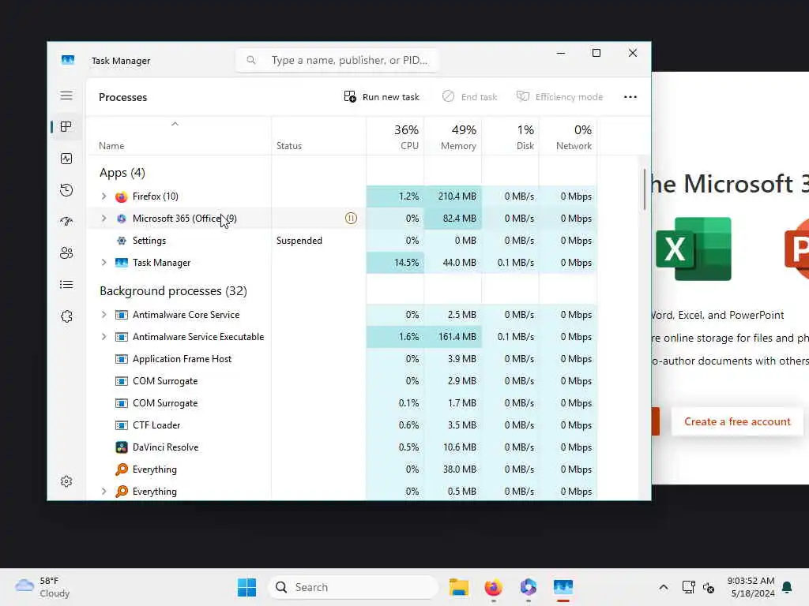Click Antimalware Service Executable memory 161.4 MB

[x=457, y=337]
